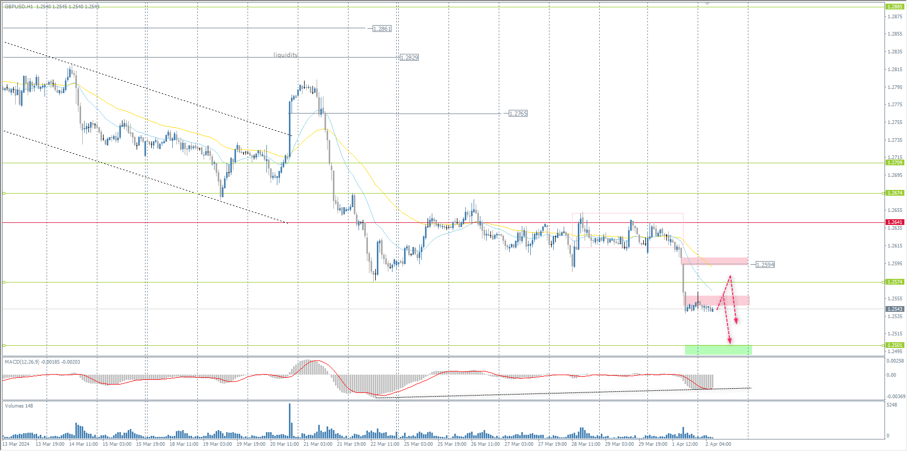Image resolution: width=907 pixels, height=451 pixels.
Task: Click the 1.2594 price level label
Action: 765,265
